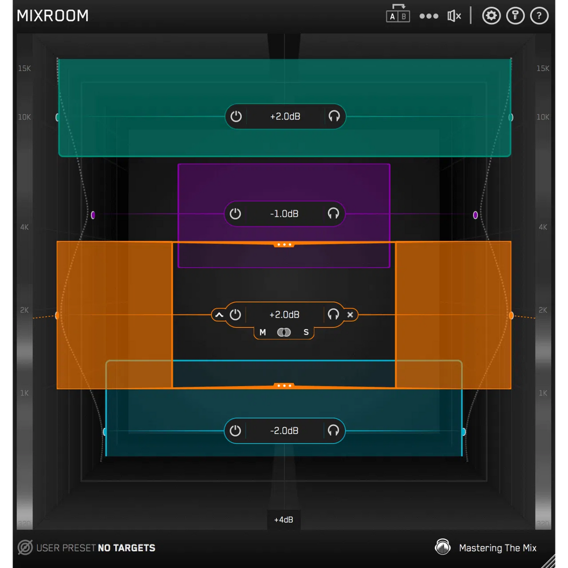
Task: Toggle power on the -2.0dB blue band
Action: click(x=235, y=431)
